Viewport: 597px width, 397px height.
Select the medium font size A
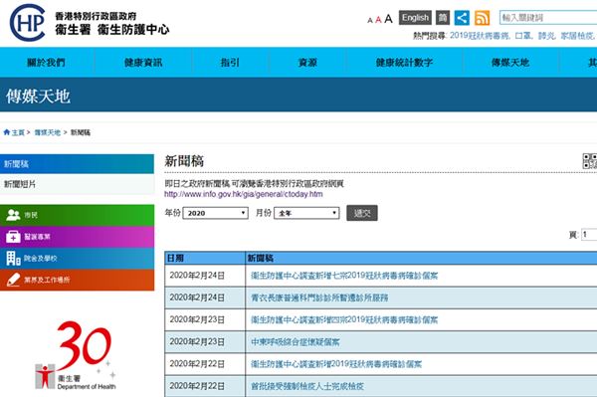[378, 20]
